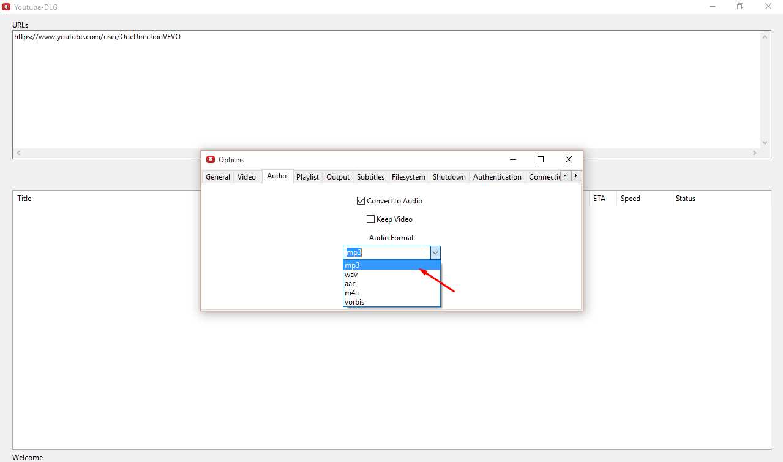Screen dimensions: 783x462
Task: Click the Youtube-DLG icon in the main title bar
Action: click(6, 7)
